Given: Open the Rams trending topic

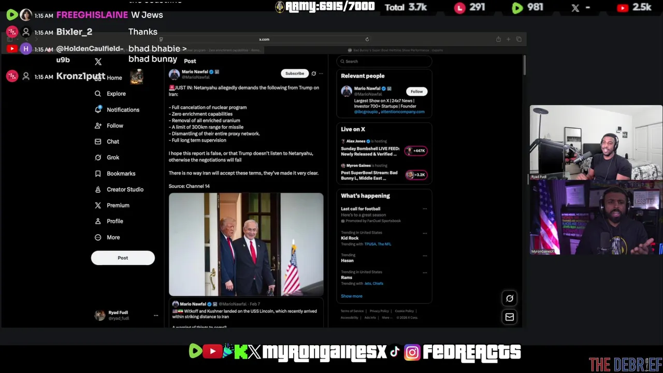Looking at the screenshot, I should click(347, 278).
